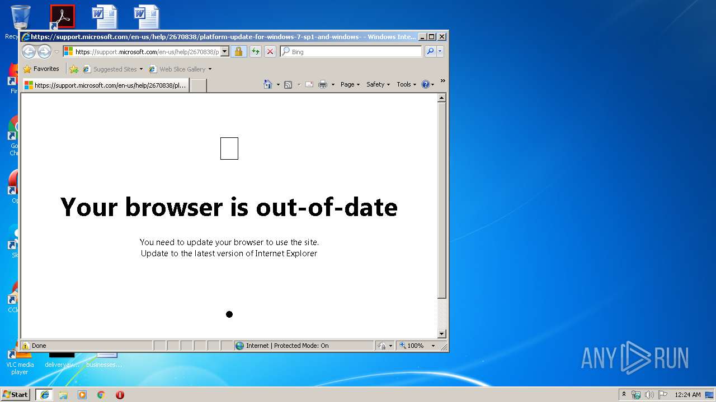Open the deliveryav file on desktop

point(62,360)
